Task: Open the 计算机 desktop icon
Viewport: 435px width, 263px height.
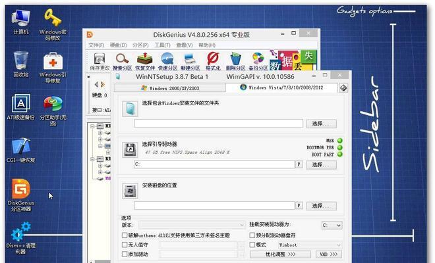Action: pos(21,22)
